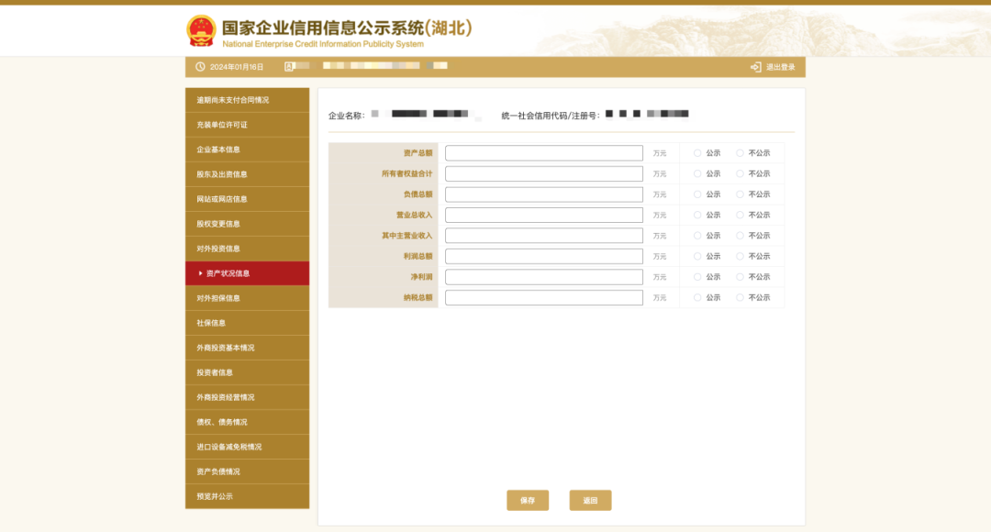
Task: Click the 负债总额 input field
Action: 544,194
